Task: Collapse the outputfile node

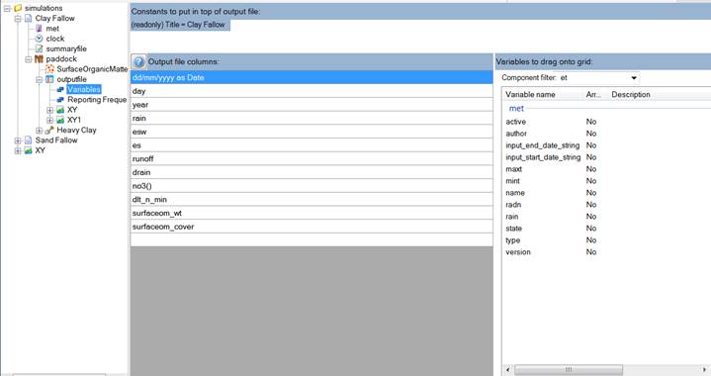Action: [39, 79]
